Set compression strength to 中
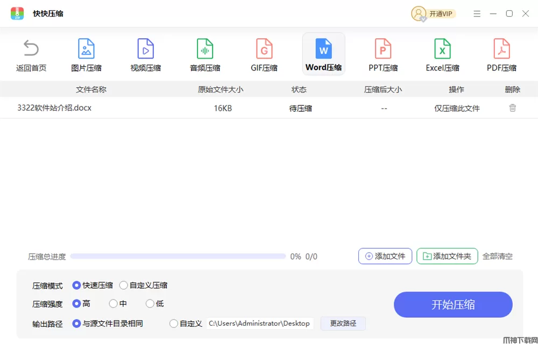Screen dimensions: 538x344 tap(113, 304)
